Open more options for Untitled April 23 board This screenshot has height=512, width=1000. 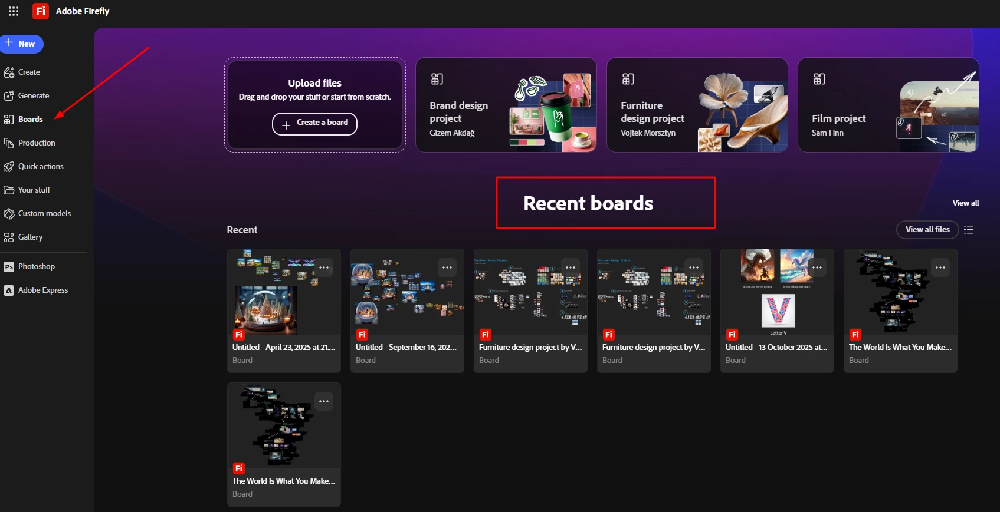[x=324, y=267]
